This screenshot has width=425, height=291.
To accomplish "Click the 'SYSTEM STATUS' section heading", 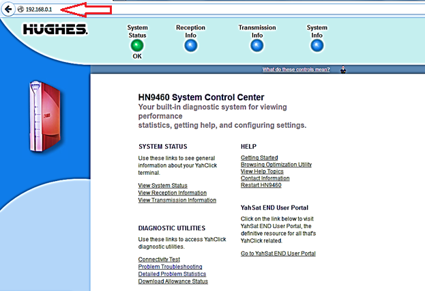I will point(163,147).
